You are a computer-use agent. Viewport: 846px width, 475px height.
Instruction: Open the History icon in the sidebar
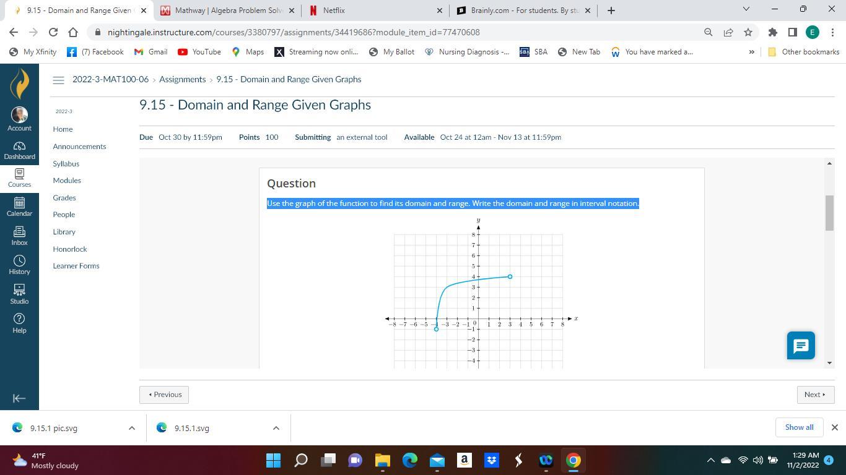tap(19, 265)
